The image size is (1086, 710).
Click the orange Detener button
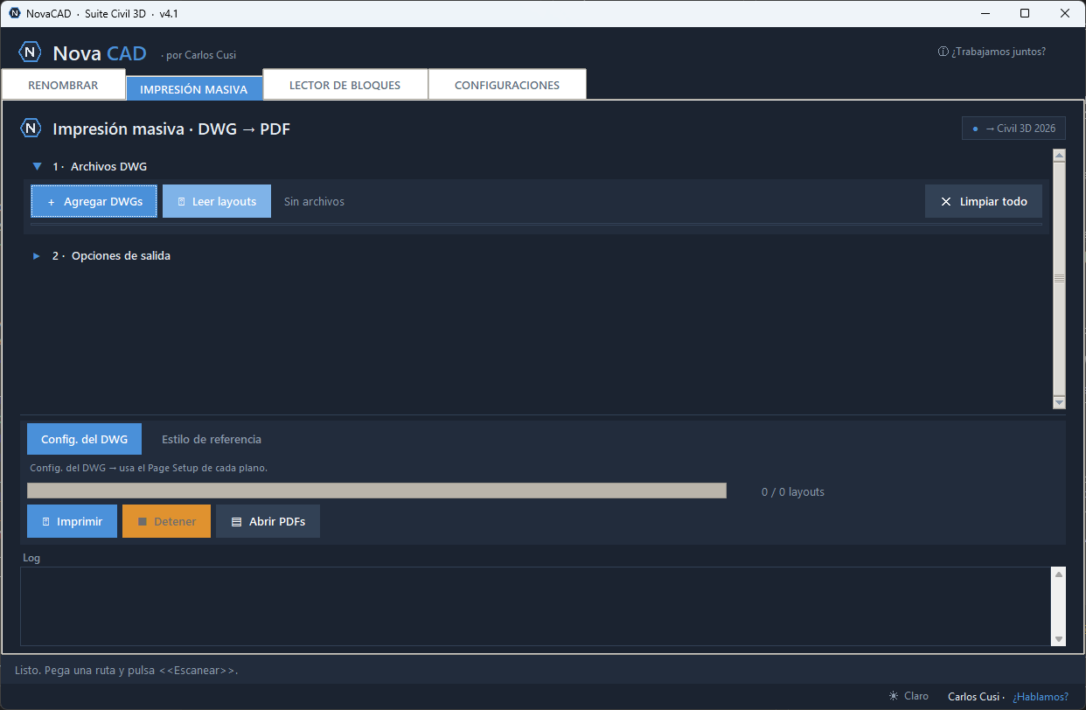point(166,521)
